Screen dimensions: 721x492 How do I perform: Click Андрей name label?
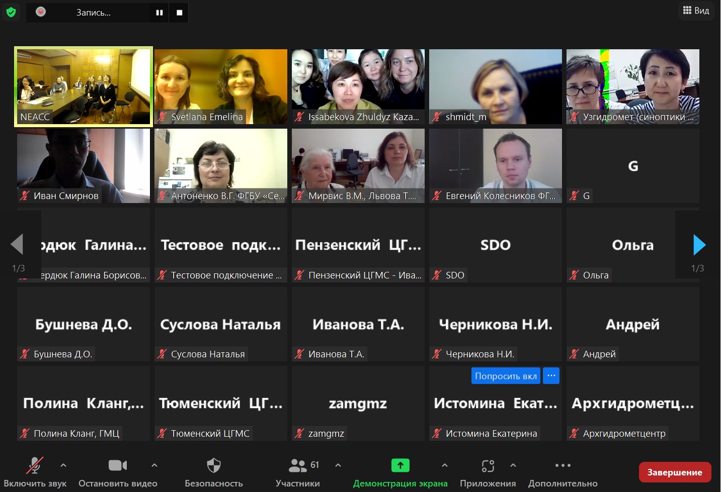click(599, 354)
